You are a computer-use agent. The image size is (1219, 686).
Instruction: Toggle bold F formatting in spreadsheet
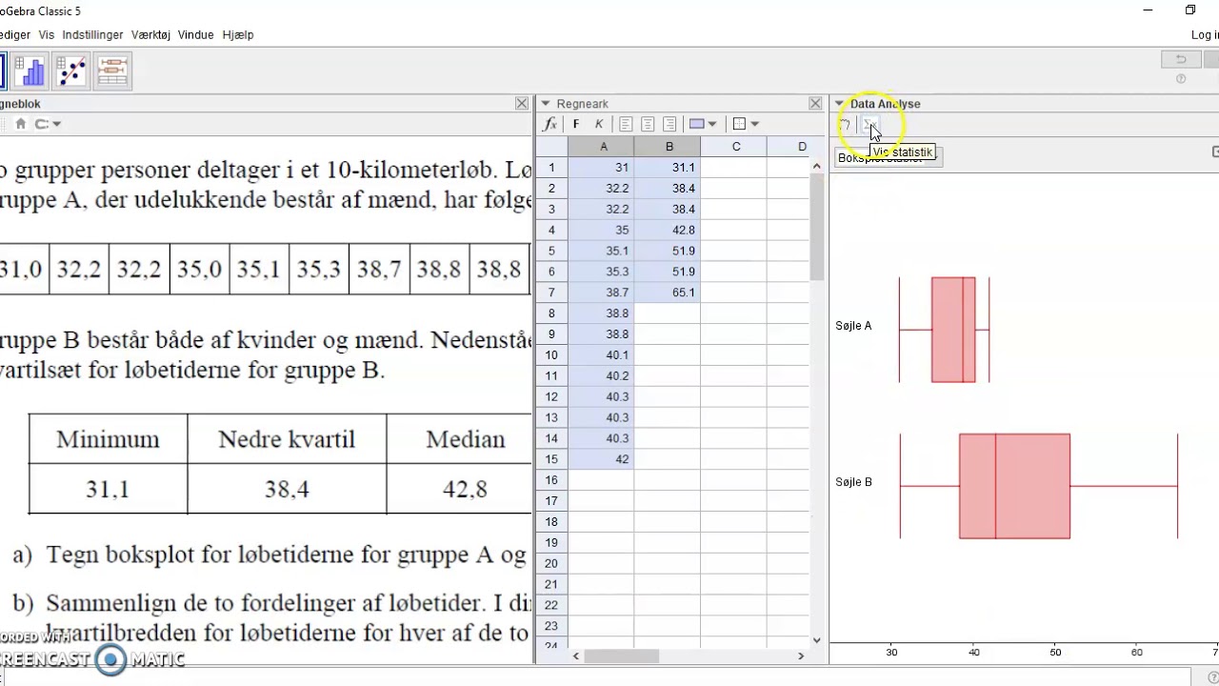click(x=575, y=124)
